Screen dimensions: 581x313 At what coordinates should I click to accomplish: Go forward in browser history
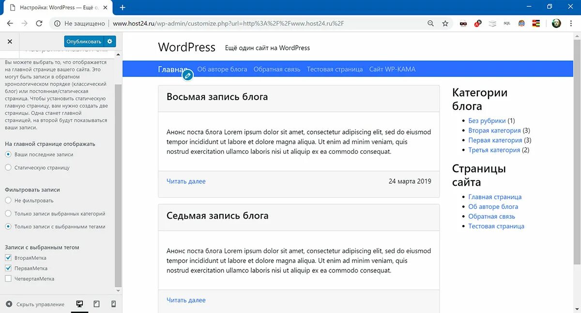[24, 23]
